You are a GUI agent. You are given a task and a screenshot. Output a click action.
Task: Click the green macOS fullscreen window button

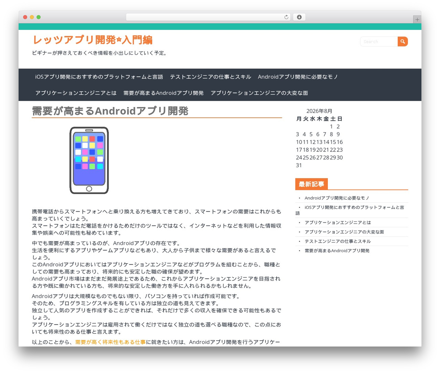pyautogui.click(x=38, y=17)
